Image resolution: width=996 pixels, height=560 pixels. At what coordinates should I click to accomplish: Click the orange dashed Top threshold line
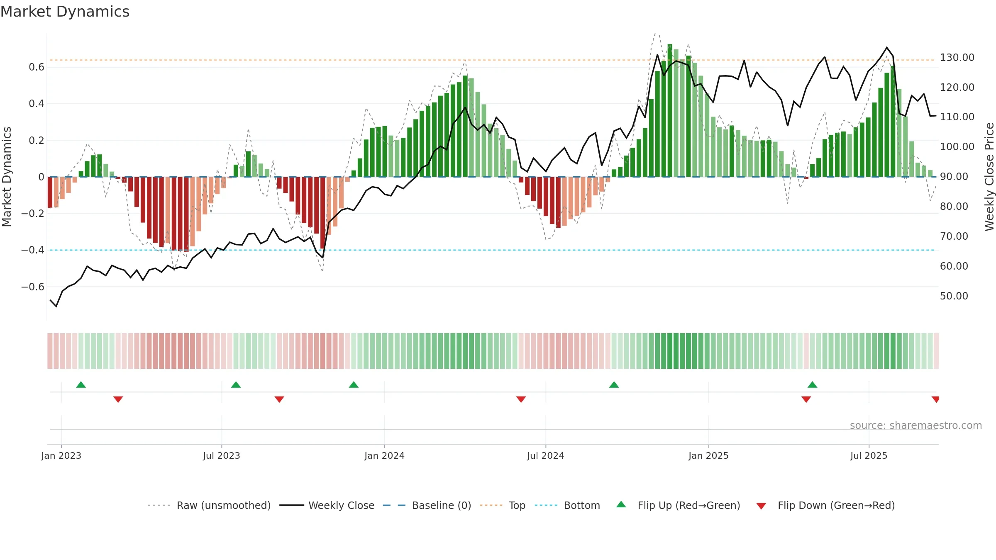(492, 60)
